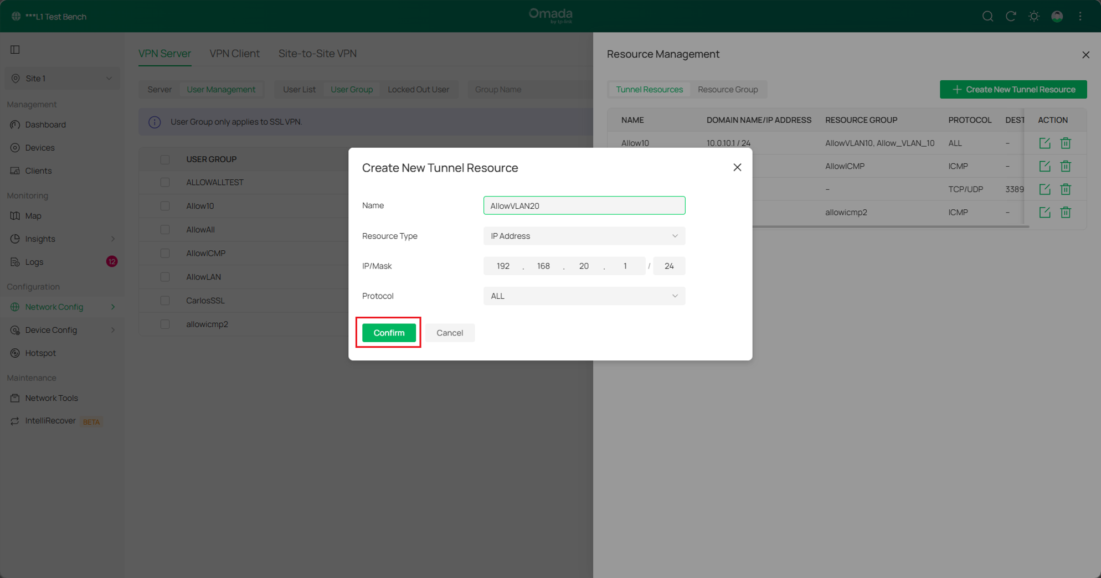Image resolution: width=1101 pixels, height=578 pixels.
Task: Click the logs notification badge 12
Action: click(x=112, y=261)
